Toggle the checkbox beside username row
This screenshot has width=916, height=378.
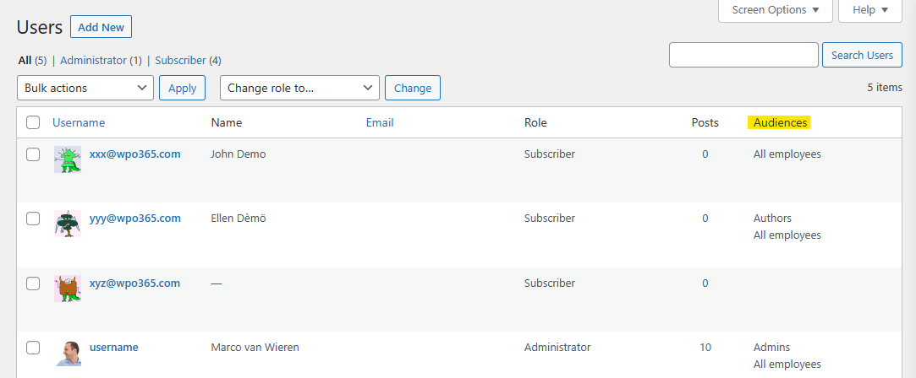pyautogui.click(x=33, y=348)
